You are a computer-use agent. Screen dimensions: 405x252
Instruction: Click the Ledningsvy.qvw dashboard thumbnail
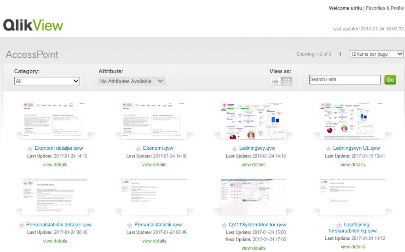(254, 120)
